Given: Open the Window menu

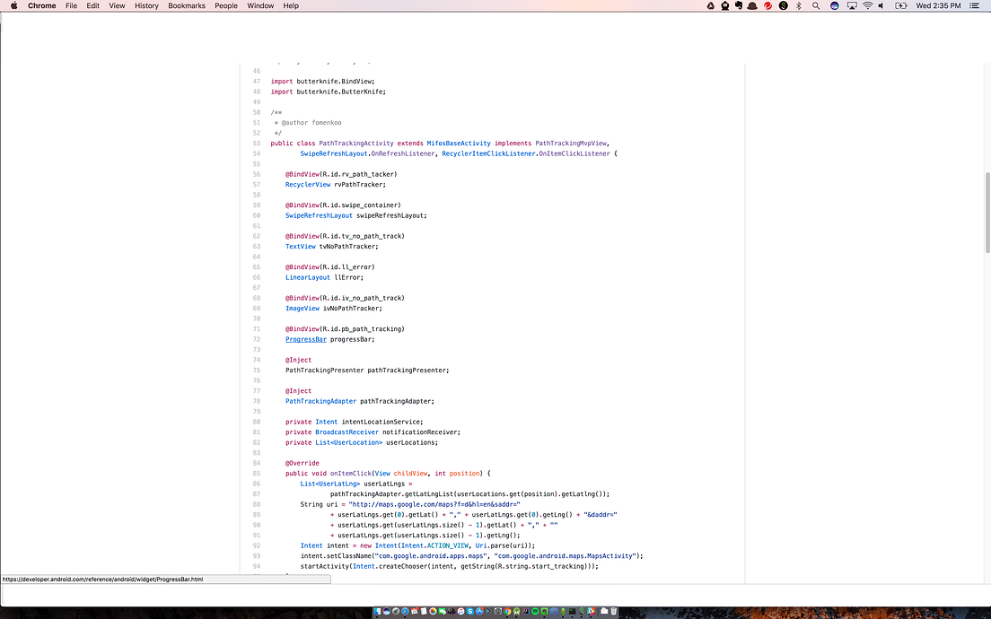Looking at the screenshot, I should [x=260, y=5].
